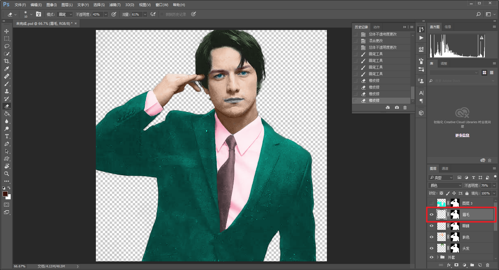Switch to the 通道 tab

point(445,168)
